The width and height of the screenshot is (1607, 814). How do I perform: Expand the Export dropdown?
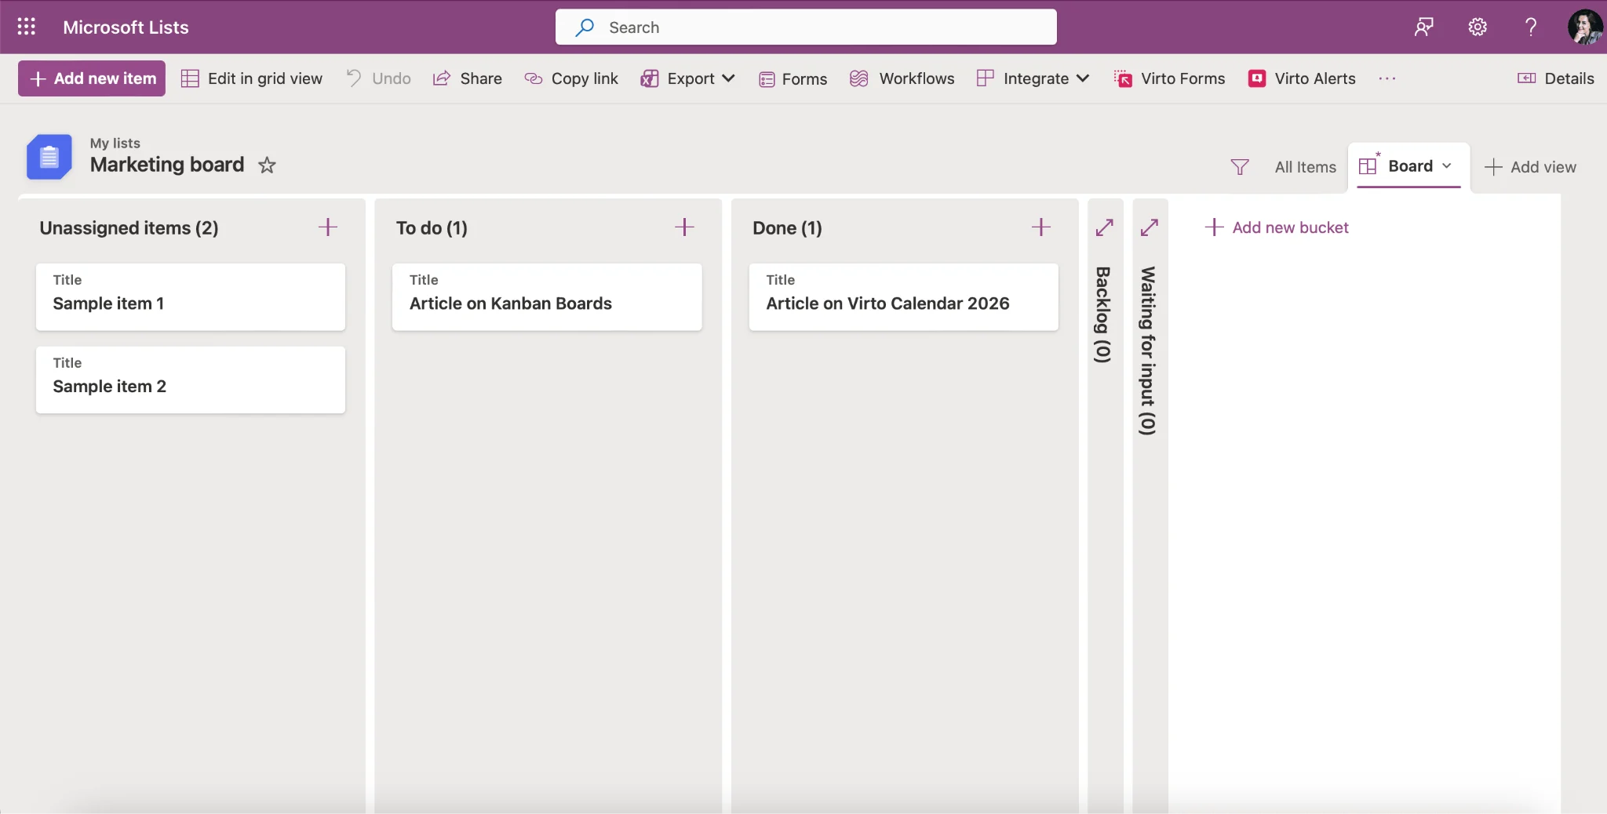click(688, 78)
